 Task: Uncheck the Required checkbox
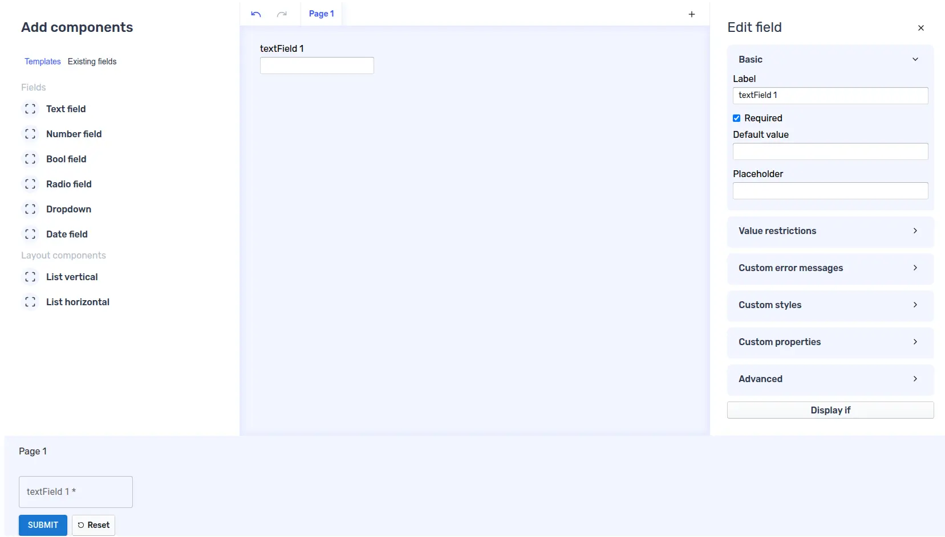tap(736, 118)
